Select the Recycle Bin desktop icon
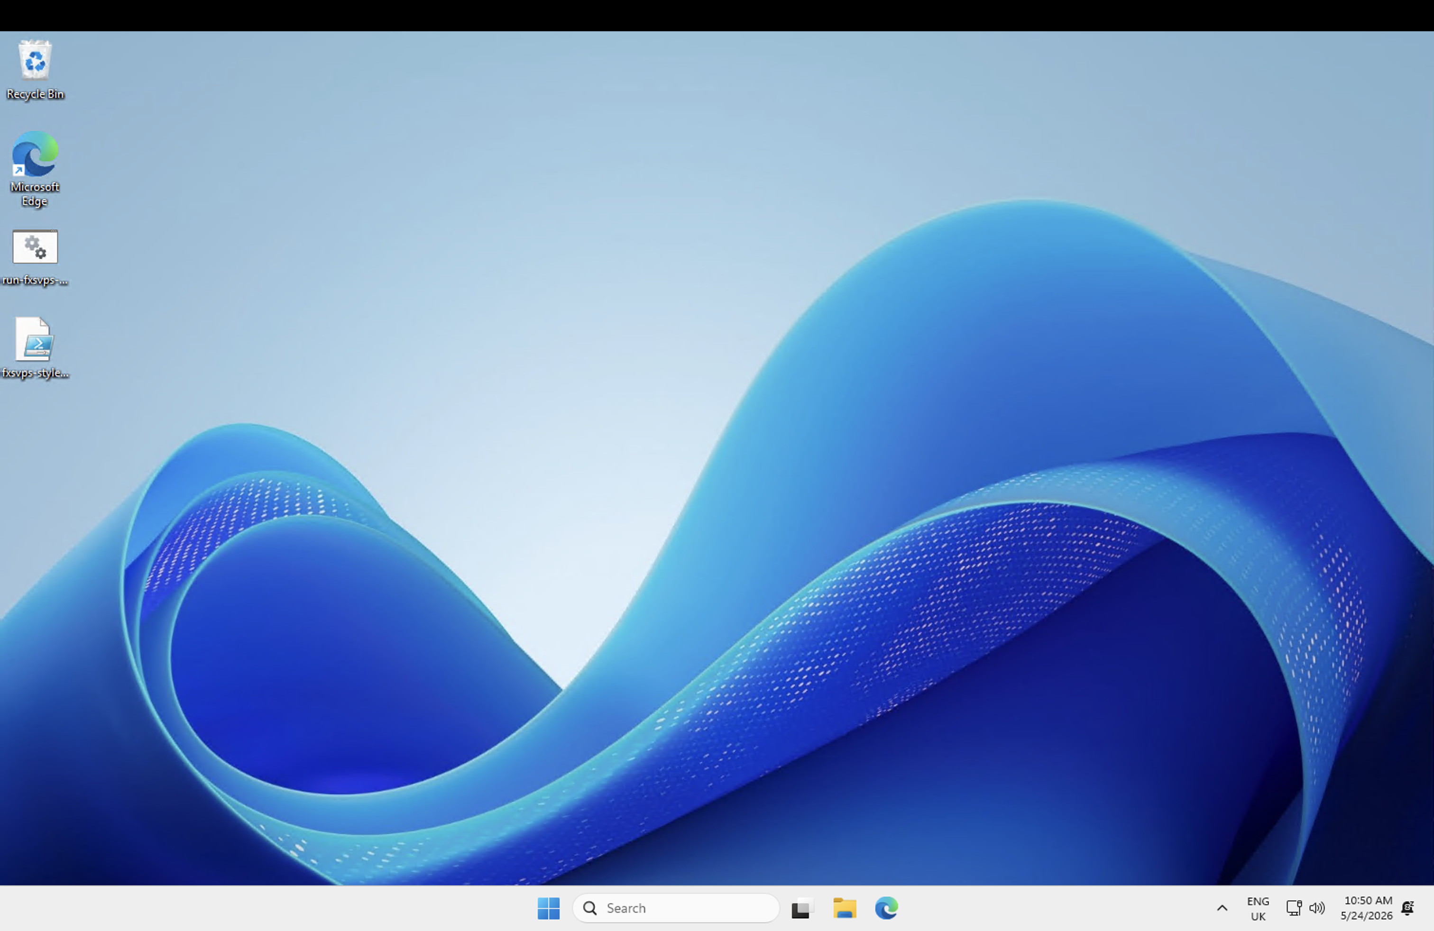 [x=35, y=70]
